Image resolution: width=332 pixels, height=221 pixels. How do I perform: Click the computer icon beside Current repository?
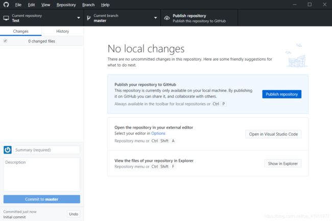(6, 18)
